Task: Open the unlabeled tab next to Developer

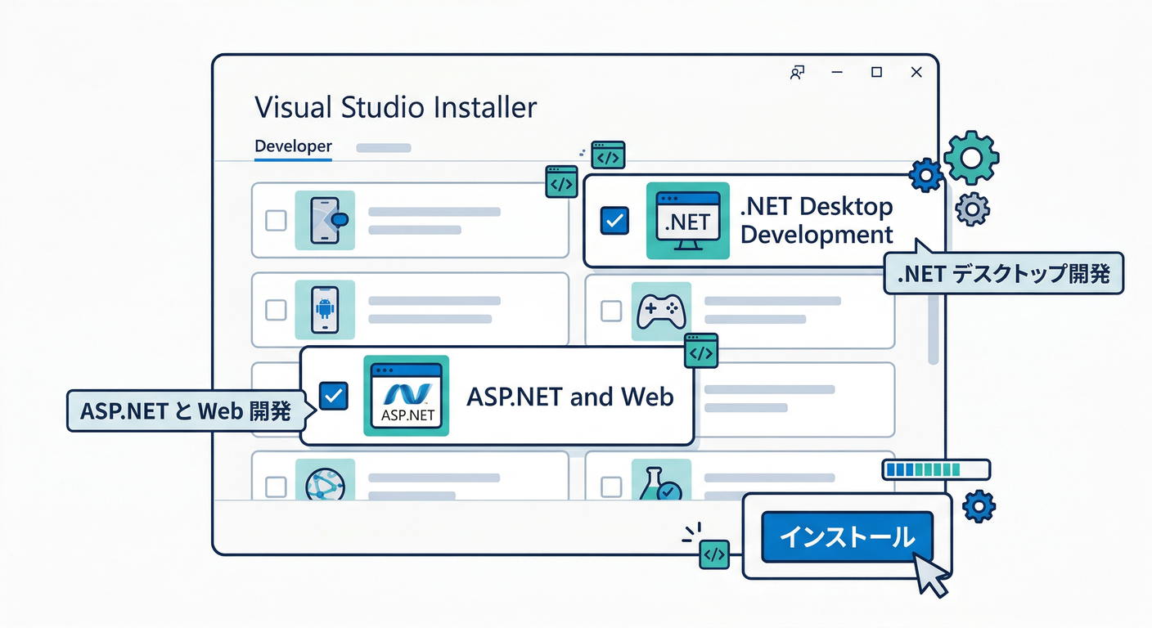Action: pos(384,148)
